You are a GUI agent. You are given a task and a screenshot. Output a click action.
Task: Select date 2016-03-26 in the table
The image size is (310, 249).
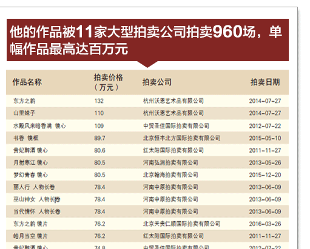[265, 224]
